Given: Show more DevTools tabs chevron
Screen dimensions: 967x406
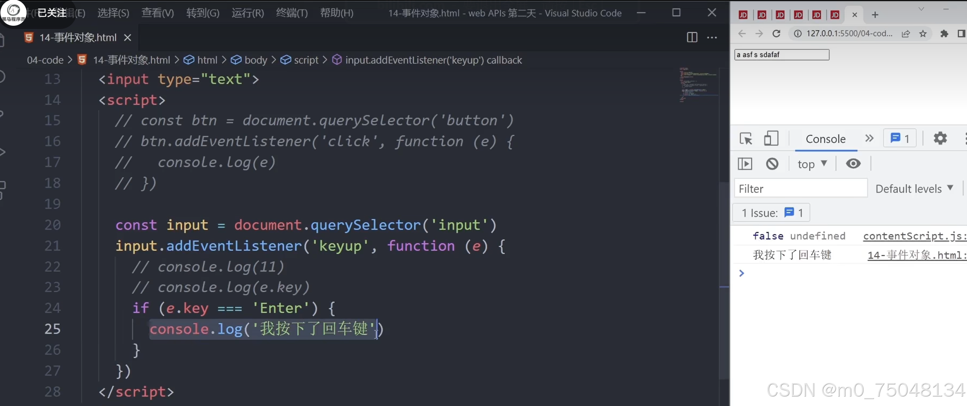Looking at the screenshot, I should [x=869, y=138].
